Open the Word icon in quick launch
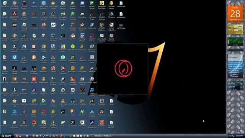Screen dimensions: 245x138 [84, 136]
